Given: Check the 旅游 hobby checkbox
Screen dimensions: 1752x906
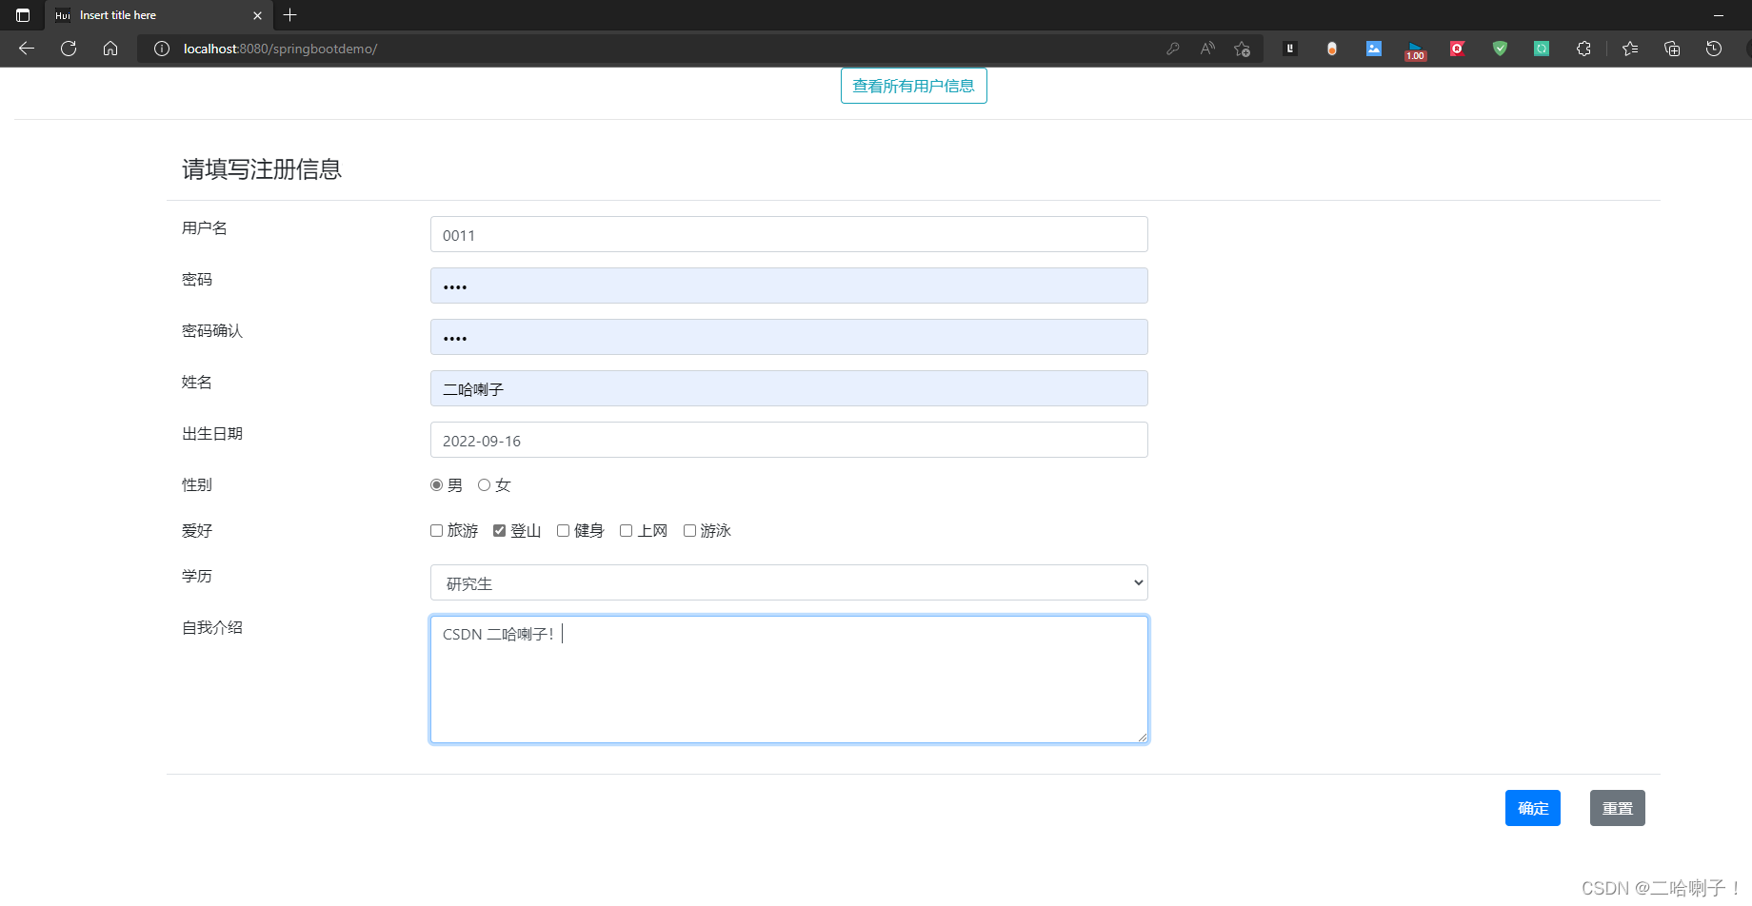Looking at the screenshot, I should pyautogui.click(x=436, y=531).
